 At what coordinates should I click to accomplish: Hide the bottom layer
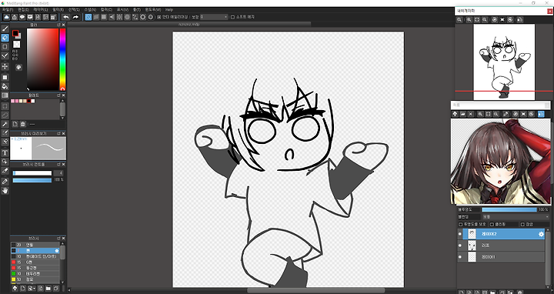[459, 257]
